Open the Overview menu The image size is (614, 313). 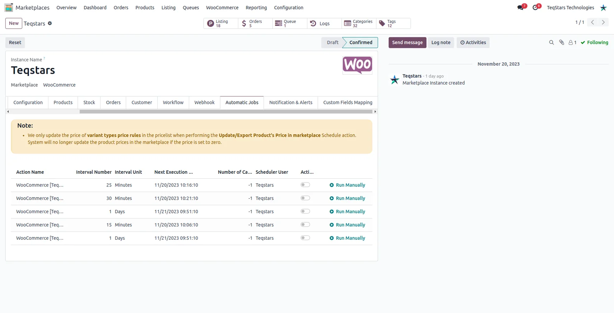coord(66,8)
